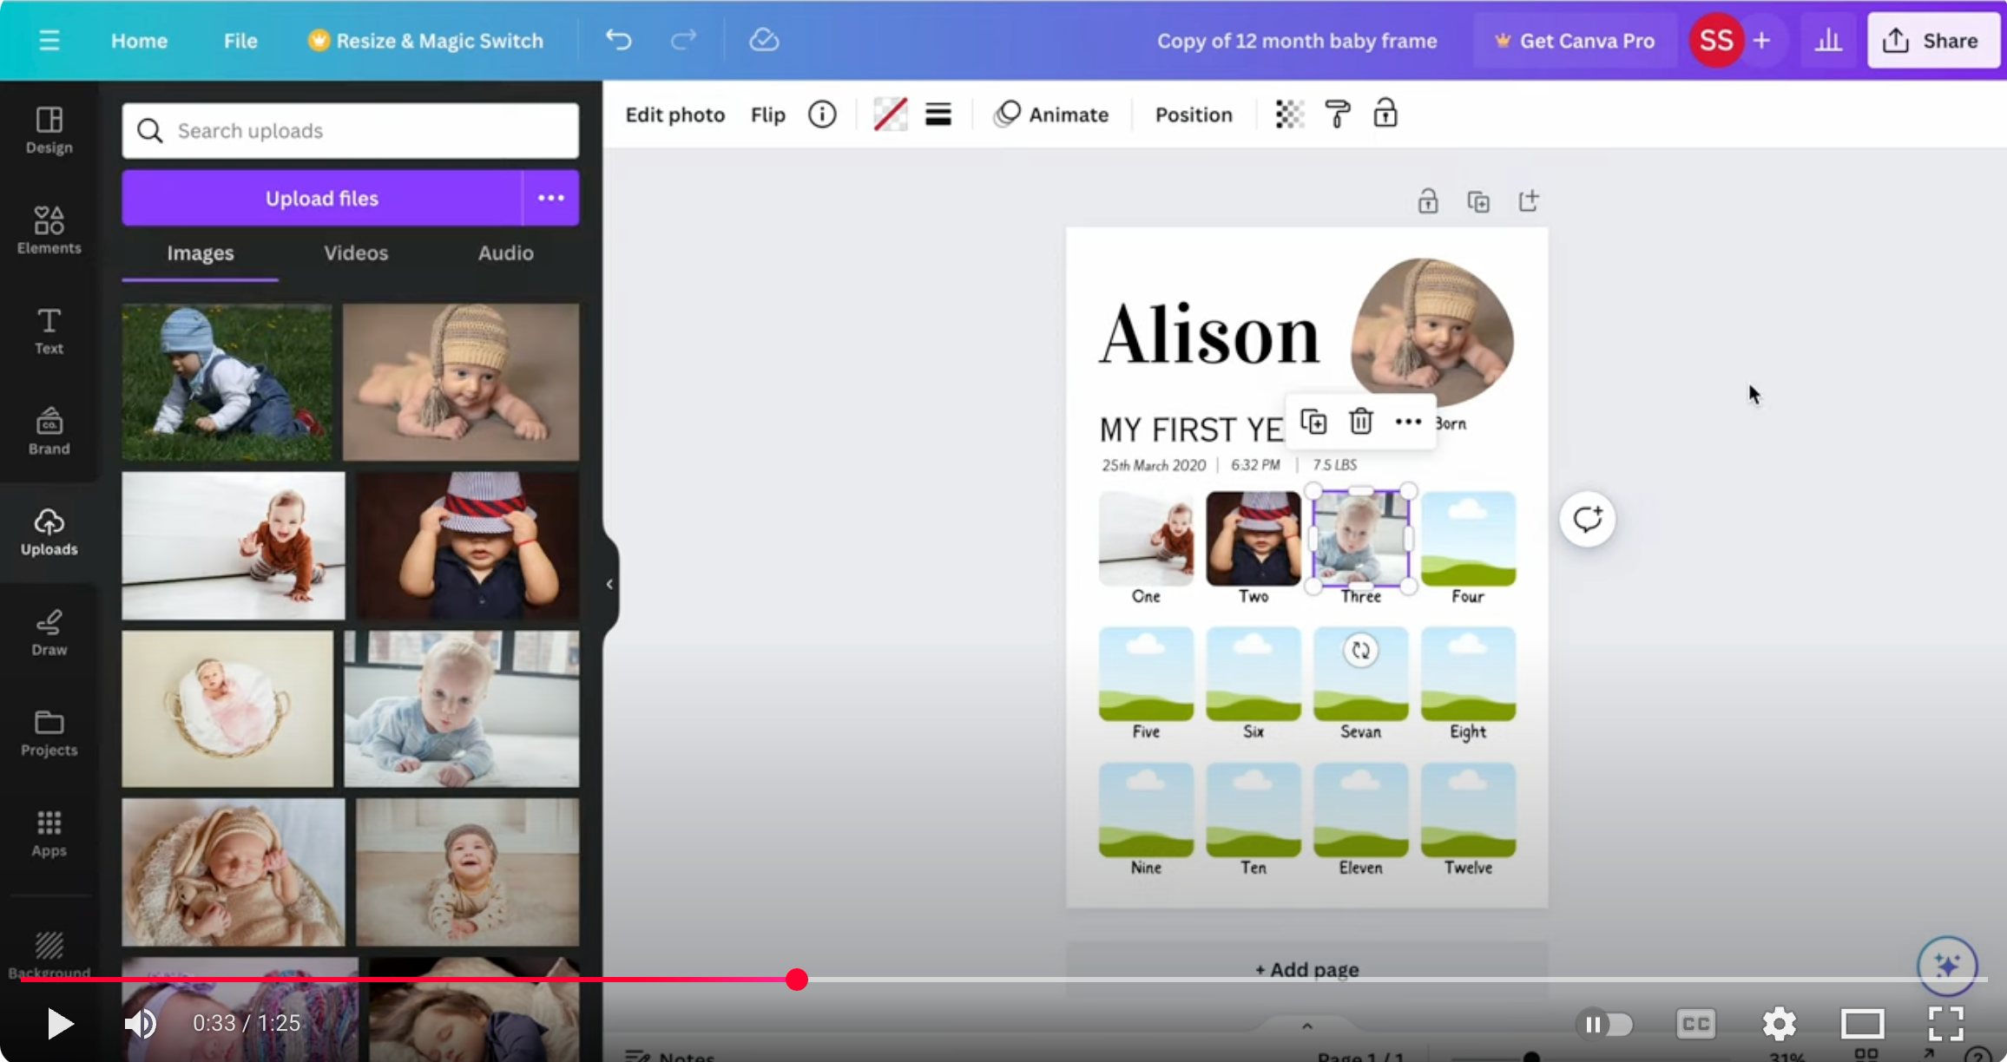Duplicate the selected photo in floating toolbar
This screenshot has height=1062, width=2007.
(x=1313, y=422)
